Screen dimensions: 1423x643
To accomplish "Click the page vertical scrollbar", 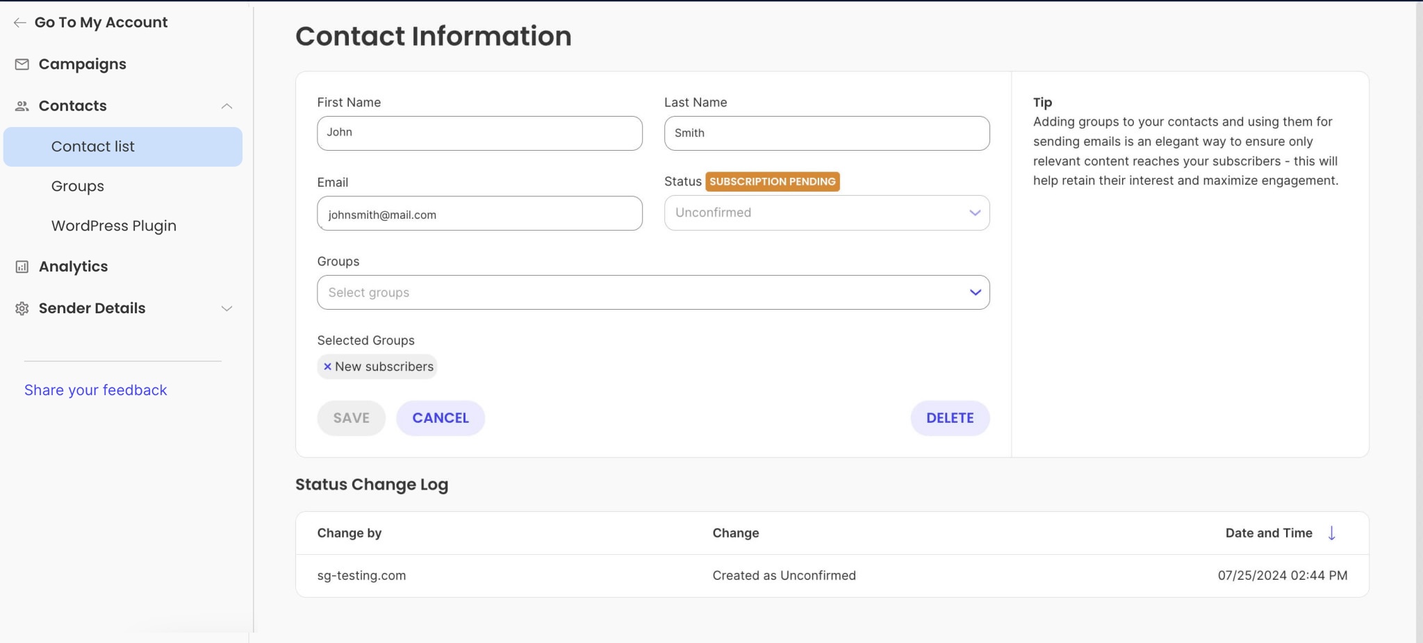I will [1419, 321].
